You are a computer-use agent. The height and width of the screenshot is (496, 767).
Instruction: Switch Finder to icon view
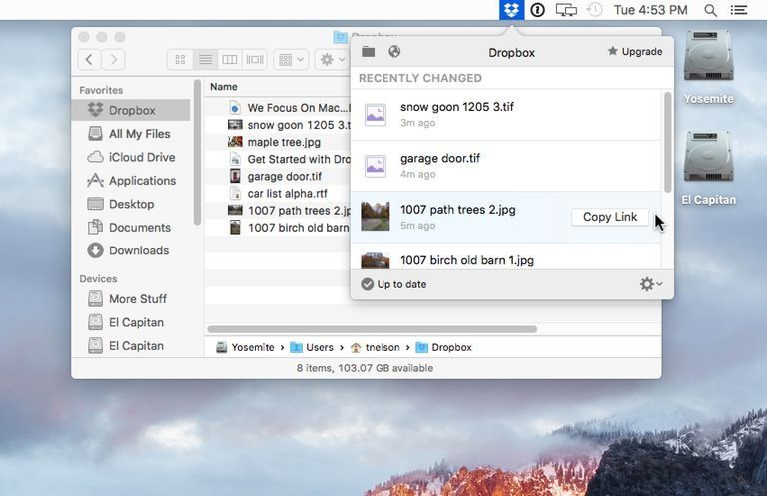(180, 60)
